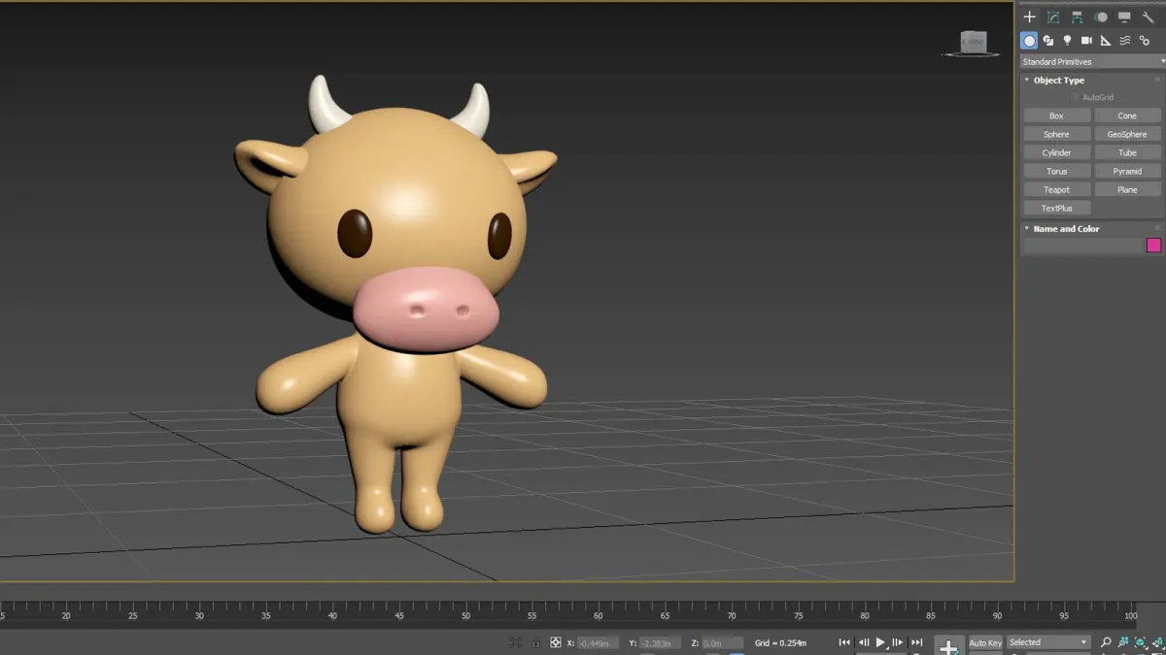The image size is (1166, 655).
Task: Play the animation
Action: click(880, 642)
